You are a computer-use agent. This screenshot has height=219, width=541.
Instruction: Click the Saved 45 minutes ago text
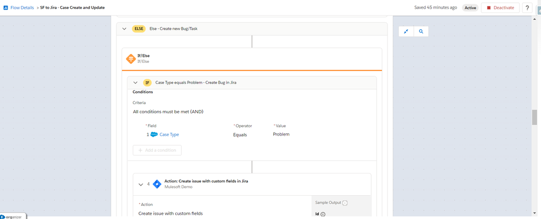[x=436, y=8]
